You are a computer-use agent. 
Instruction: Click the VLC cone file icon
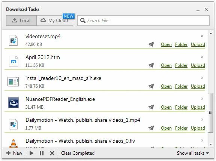(13, 143)
